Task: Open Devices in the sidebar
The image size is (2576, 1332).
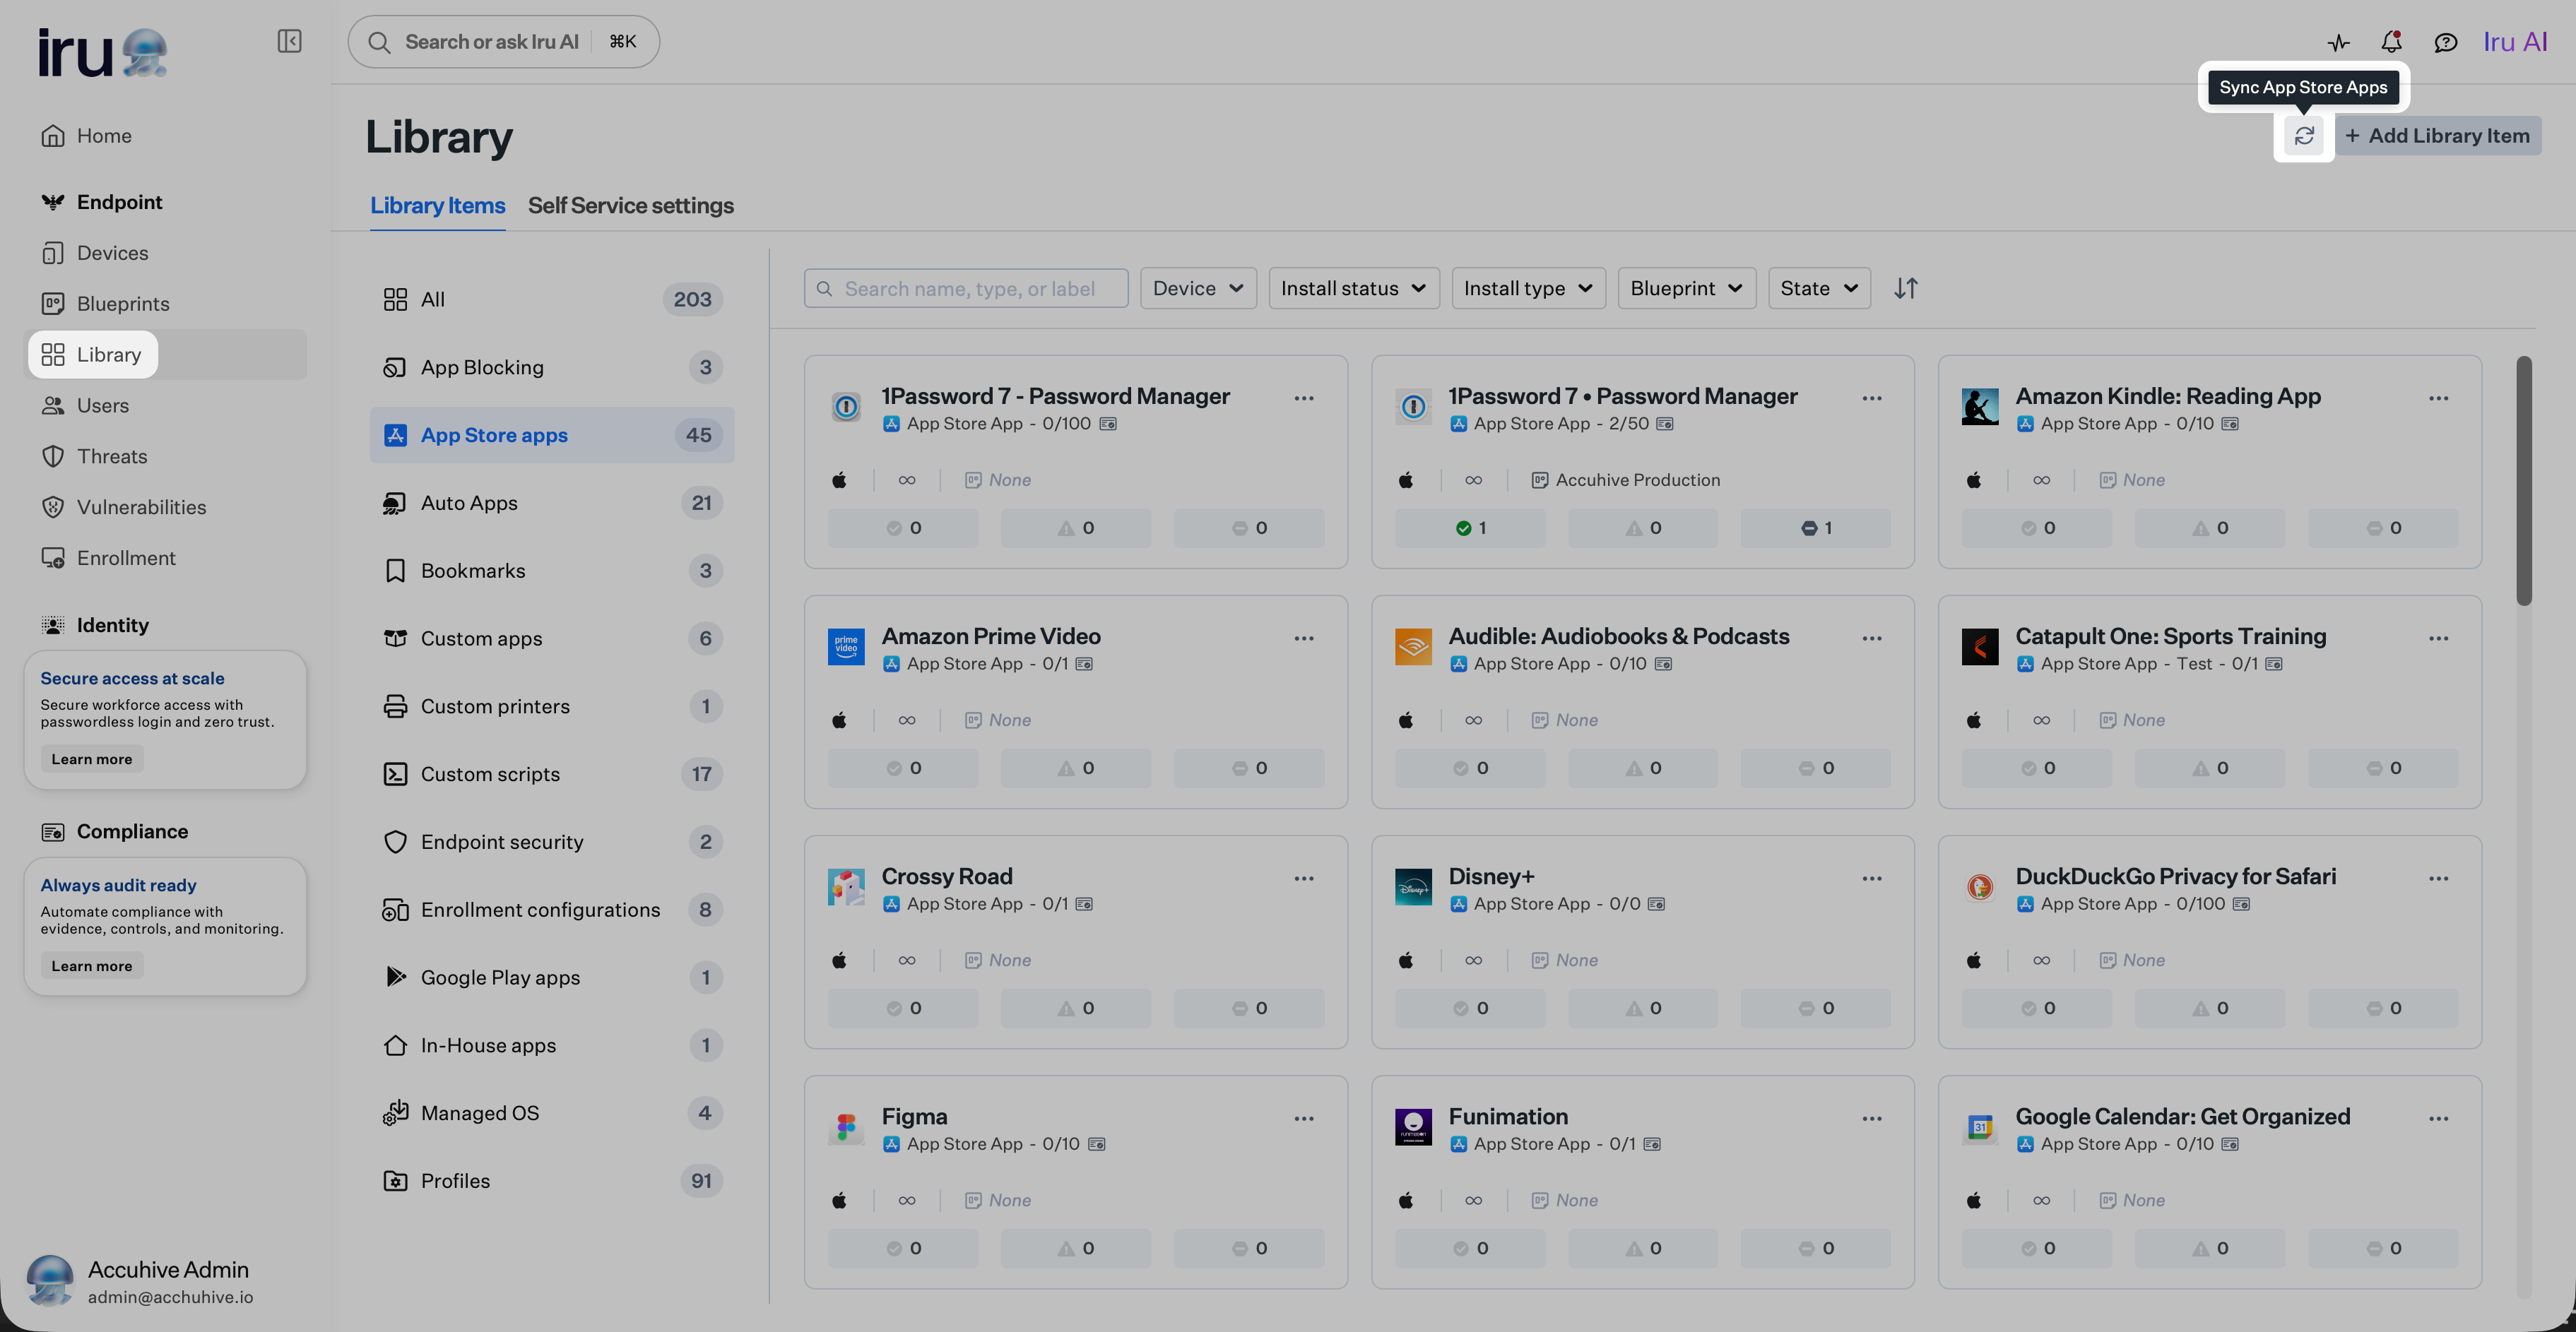Action: coord(112,253)
